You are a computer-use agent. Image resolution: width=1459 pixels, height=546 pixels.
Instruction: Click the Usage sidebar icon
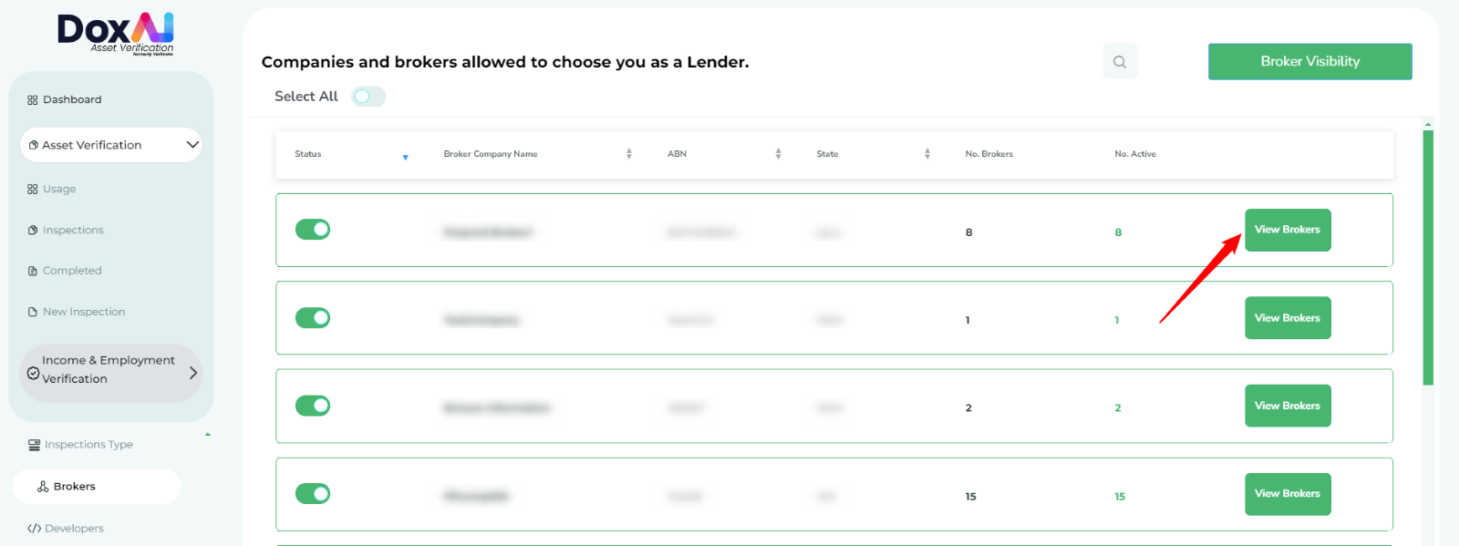click(x=33, y=190)
